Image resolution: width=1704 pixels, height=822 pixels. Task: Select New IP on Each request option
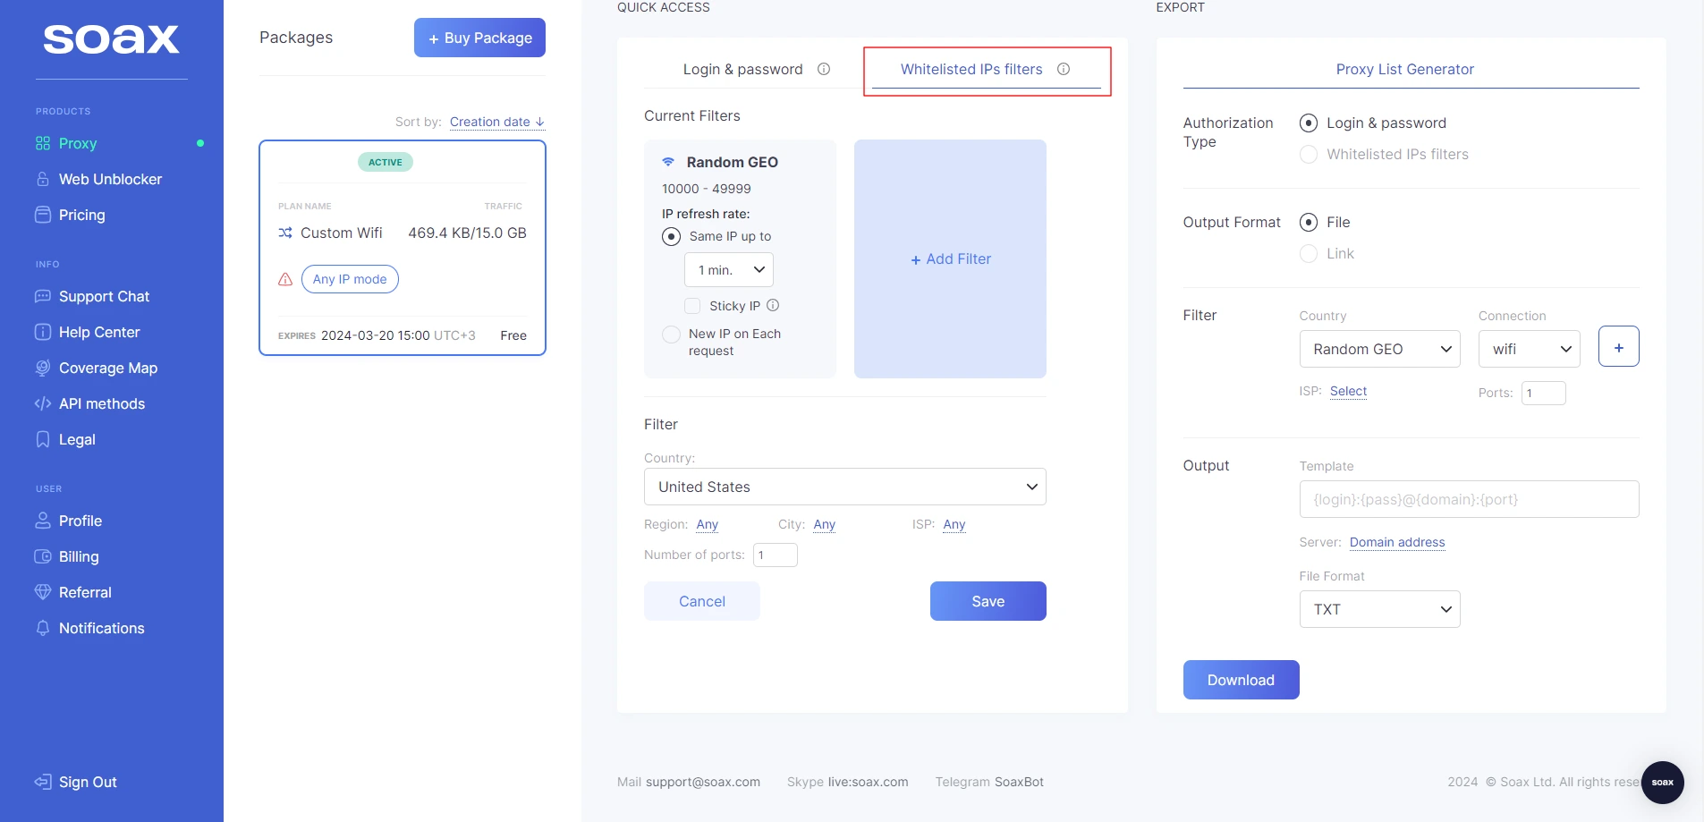click(x=671, y=335)
